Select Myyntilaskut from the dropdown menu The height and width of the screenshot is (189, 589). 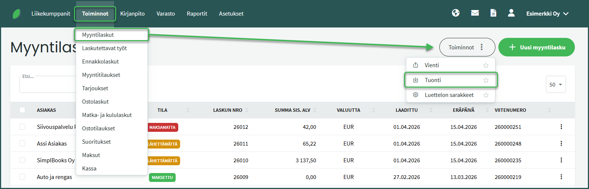click(x=111, y=35)
